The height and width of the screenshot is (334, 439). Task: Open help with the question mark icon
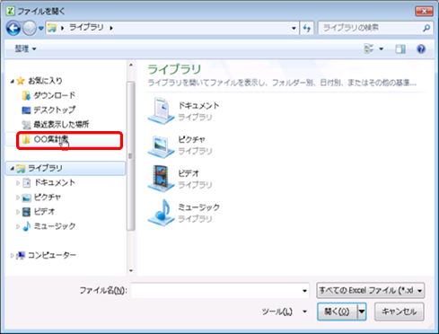coord(421,48)
